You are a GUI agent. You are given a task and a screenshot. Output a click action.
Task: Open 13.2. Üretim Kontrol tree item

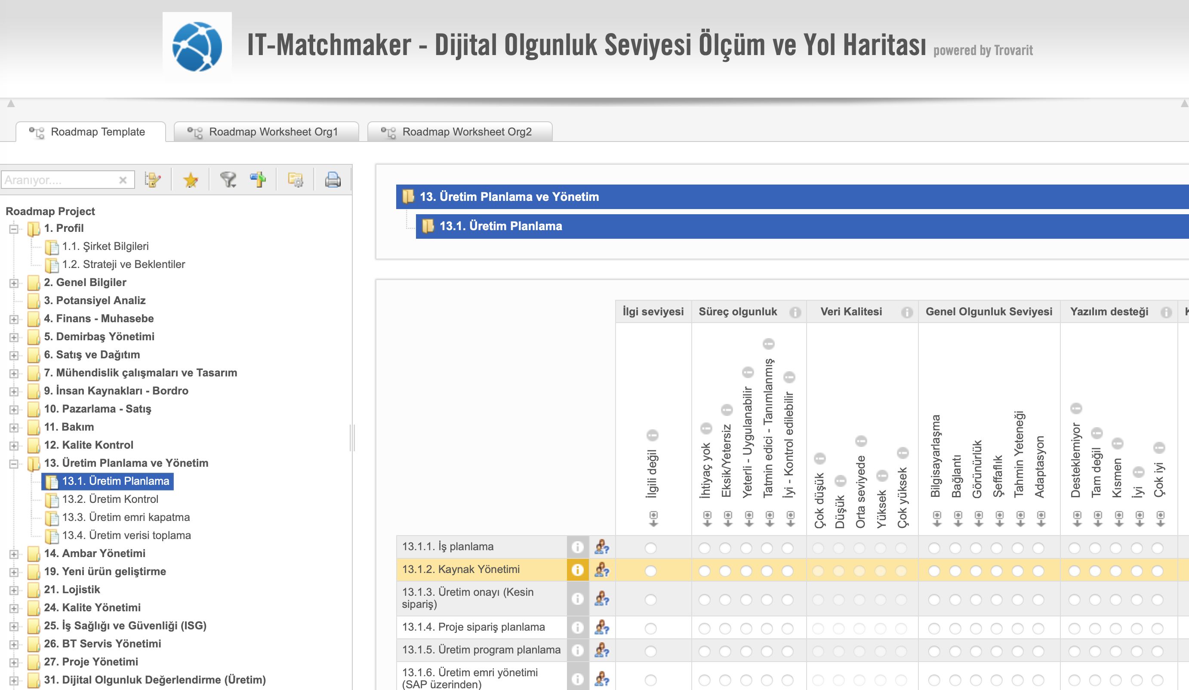point(110,499)
